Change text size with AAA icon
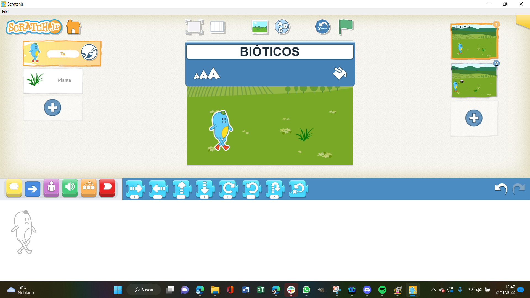This screenshot has width=530, height=298. [x=207, y=73]
